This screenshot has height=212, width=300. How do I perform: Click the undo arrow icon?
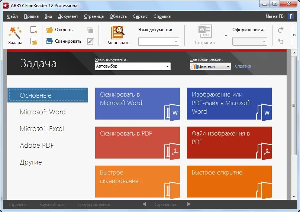[x=281, y=41]
